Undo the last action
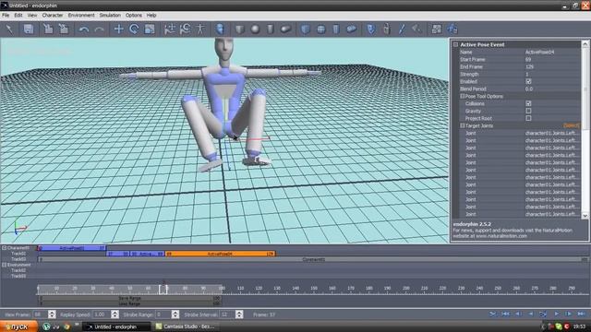 (x=84, y=29)
